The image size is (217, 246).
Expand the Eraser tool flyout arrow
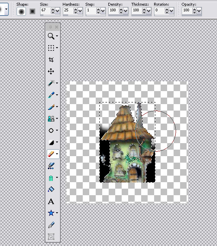57,154
